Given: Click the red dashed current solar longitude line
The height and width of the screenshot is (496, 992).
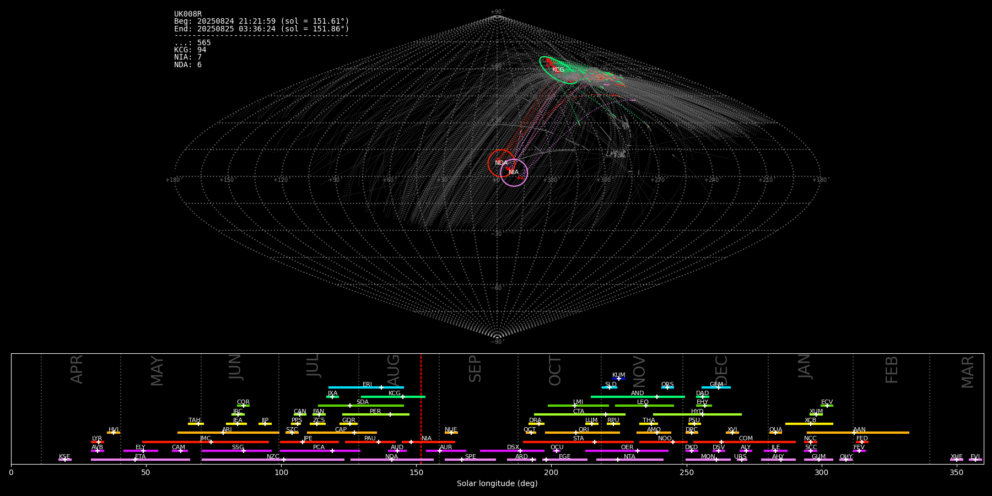Looking at the screenshot, I should pos(421,408).
